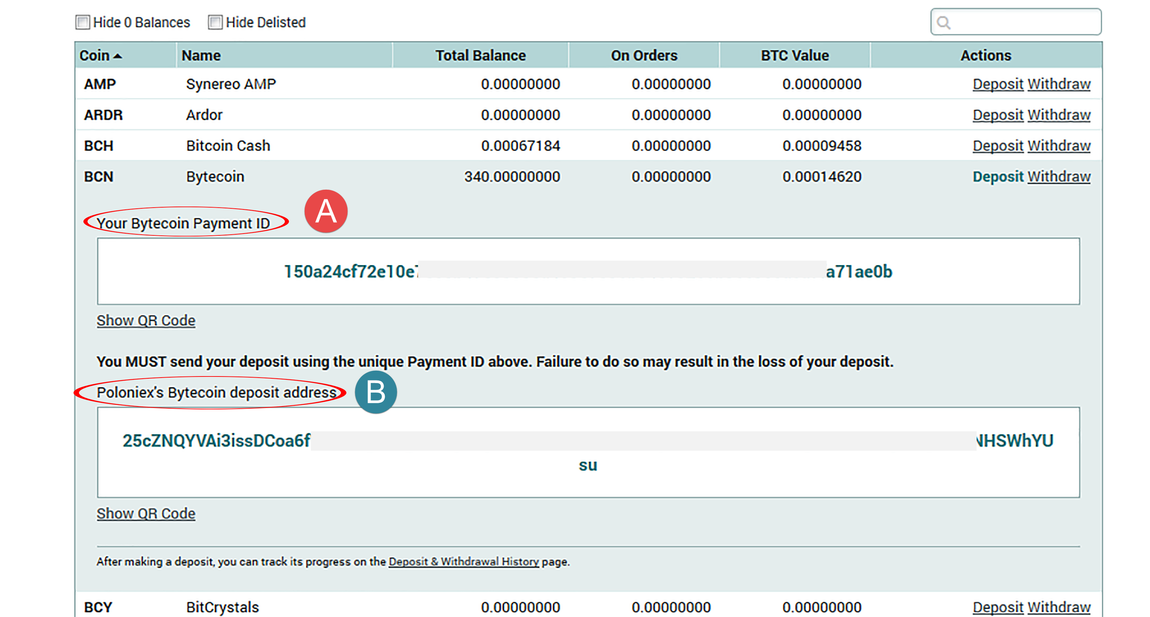
Task: Collapse the BCN Deposit section
Action: pyautogui.click(x=997, y=177)
